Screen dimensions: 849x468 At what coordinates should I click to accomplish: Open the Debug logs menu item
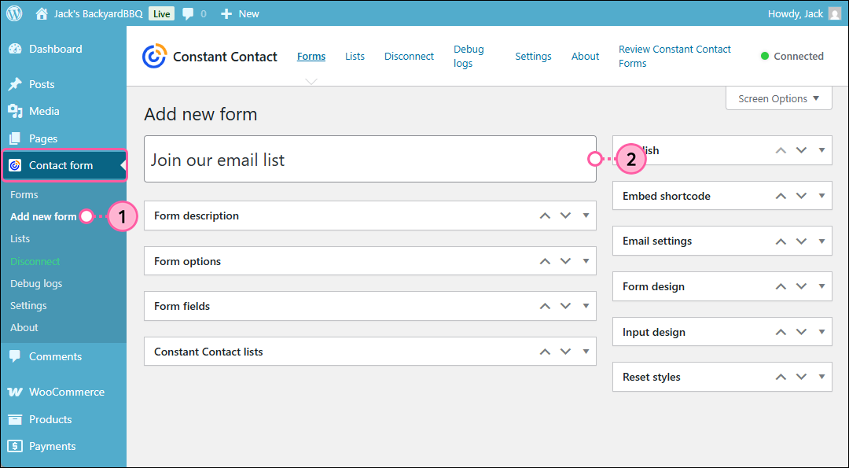pos(469,56)
